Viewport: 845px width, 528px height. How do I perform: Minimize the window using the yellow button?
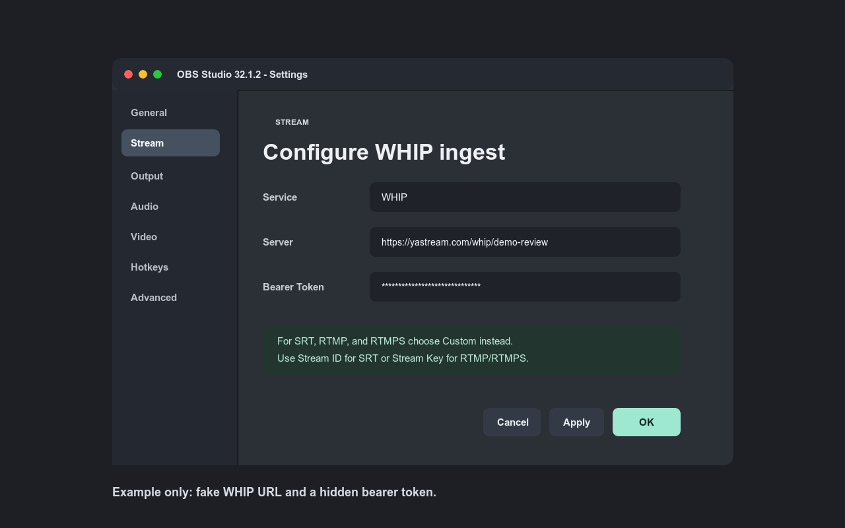(143, 75)
